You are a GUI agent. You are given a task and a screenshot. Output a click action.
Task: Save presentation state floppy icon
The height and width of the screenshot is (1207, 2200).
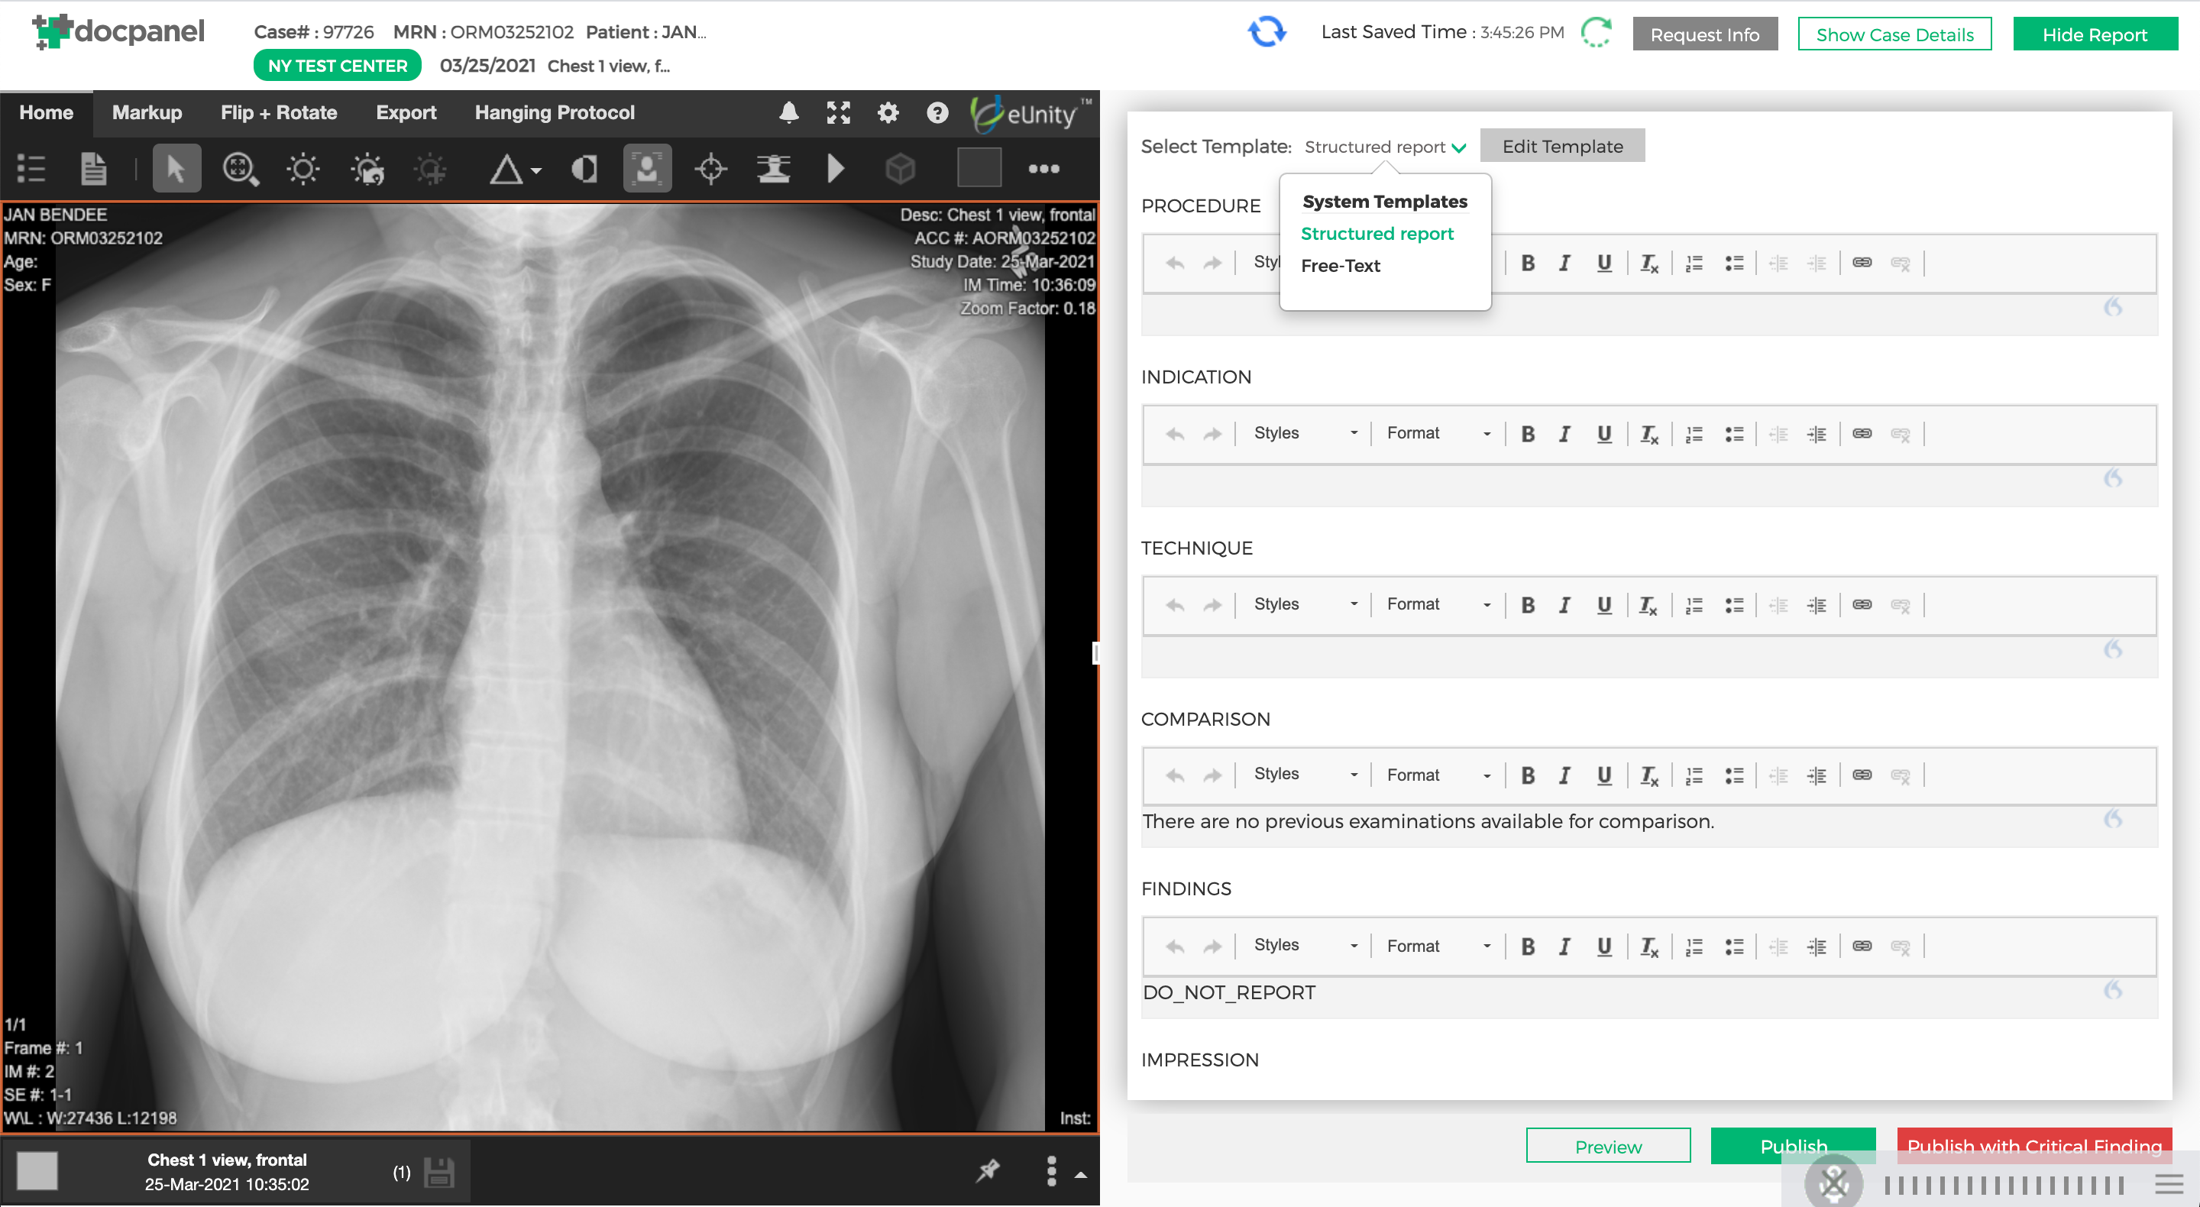click(439, 1172)
